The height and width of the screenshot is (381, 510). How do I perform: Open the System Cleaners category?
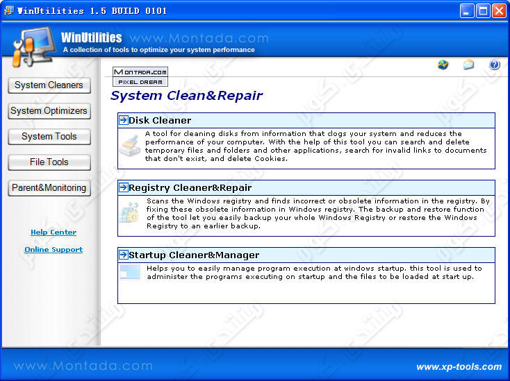tap(49, 85)
